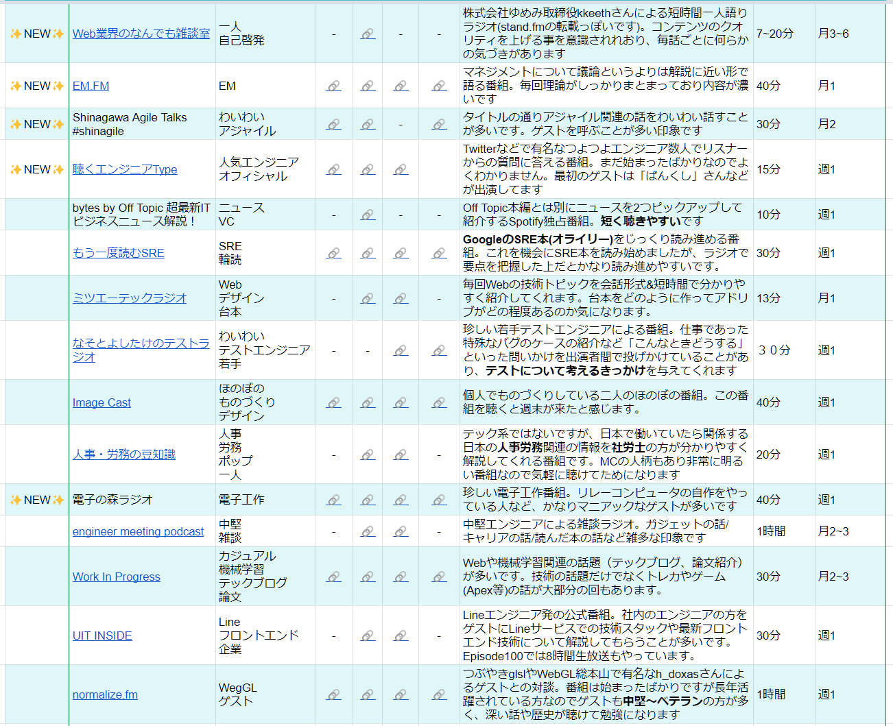Open third link icon in 聴くエンジニアType row
893x726 pixels.
(401, 169)
